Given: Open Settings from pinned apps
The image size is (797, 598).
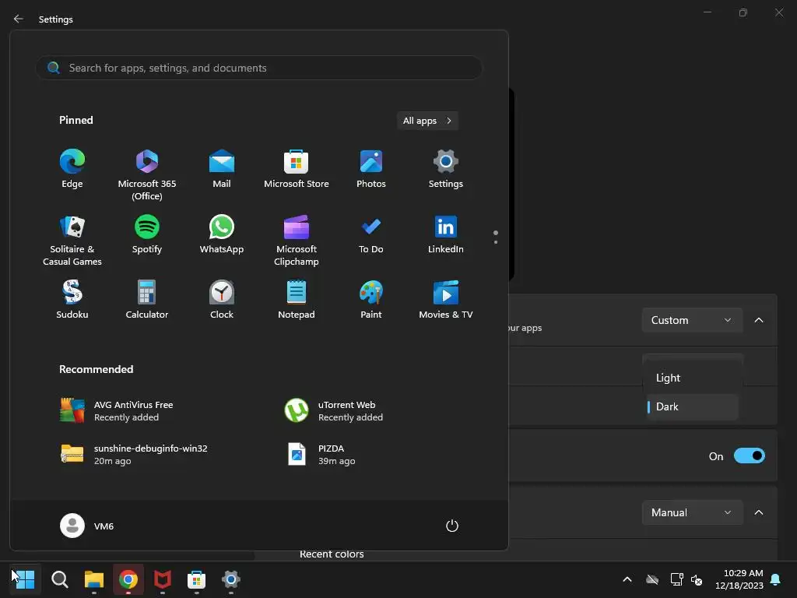Looking at the screenshot, I should click(446, 169).
